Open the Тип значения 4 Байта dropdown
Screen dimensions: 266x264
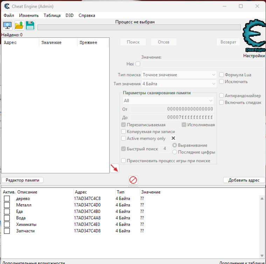coord(179,84)
